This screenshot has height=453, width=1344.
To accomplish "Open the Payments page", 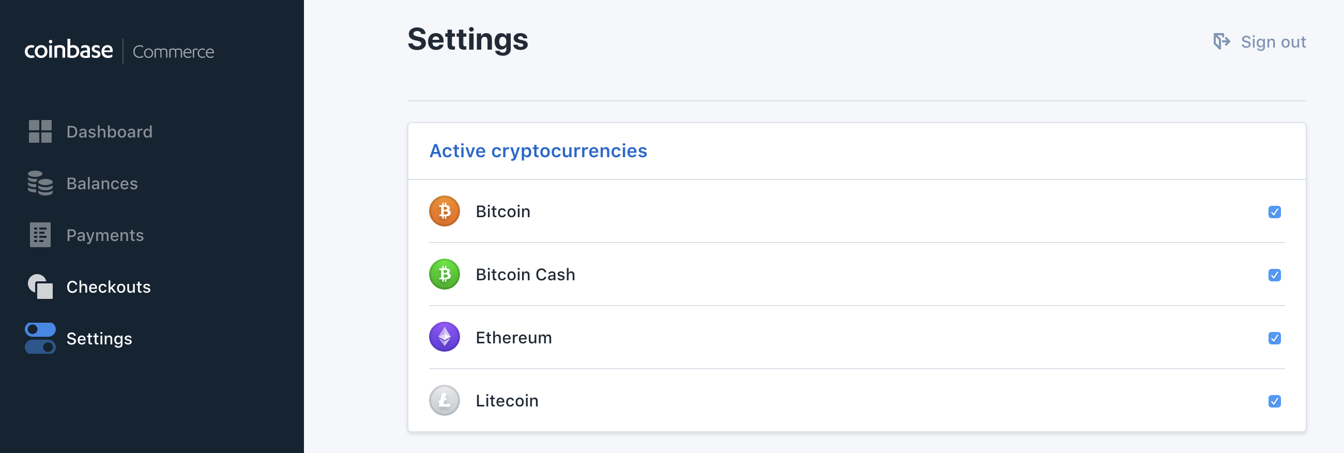I will click(105, 235).
